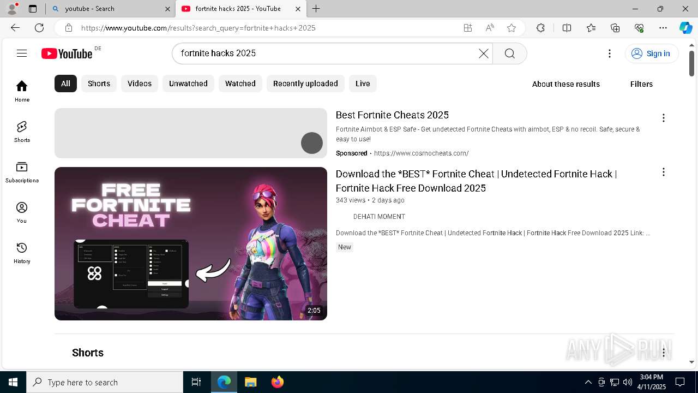Open the sponsored ad thumbnail placeholder
The width and height of the screenshot is (698, 393).
pos(191,133)
